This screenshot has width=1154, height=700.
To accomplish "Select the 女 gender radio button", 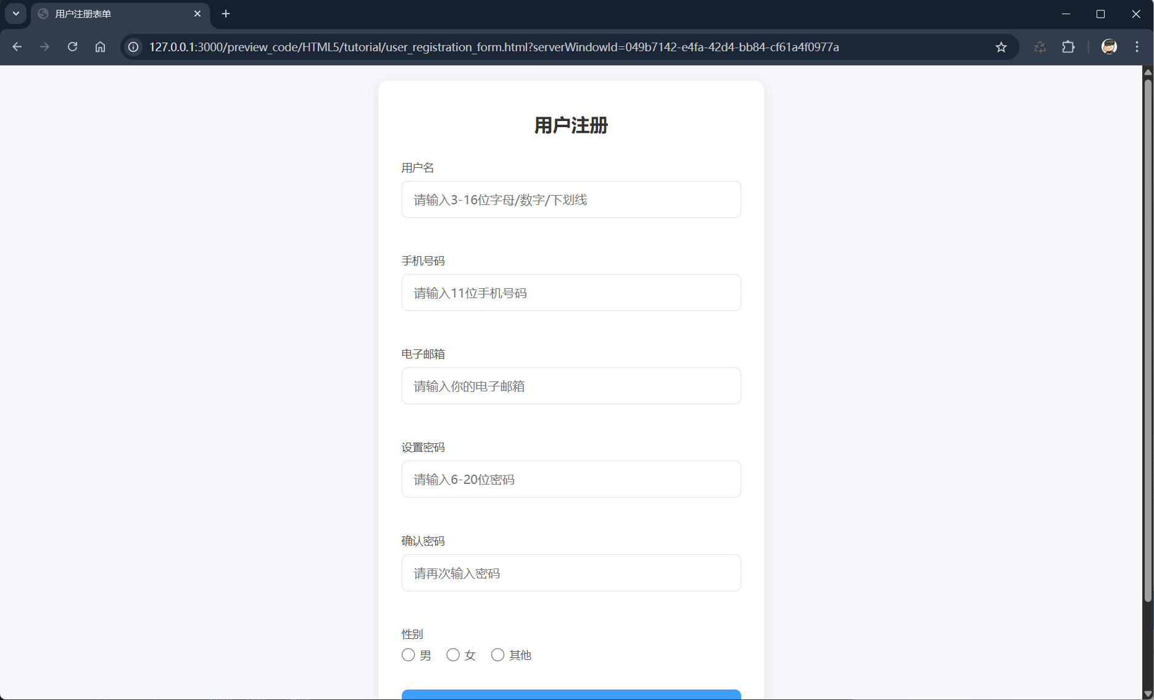I will (453, 655).
